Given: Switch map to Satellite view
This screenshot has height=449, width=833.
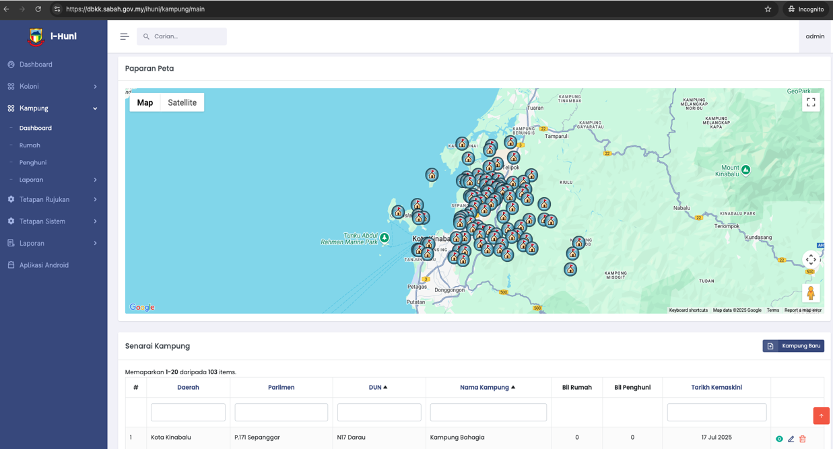Looking at the screenshot, I should pos(182,102).
